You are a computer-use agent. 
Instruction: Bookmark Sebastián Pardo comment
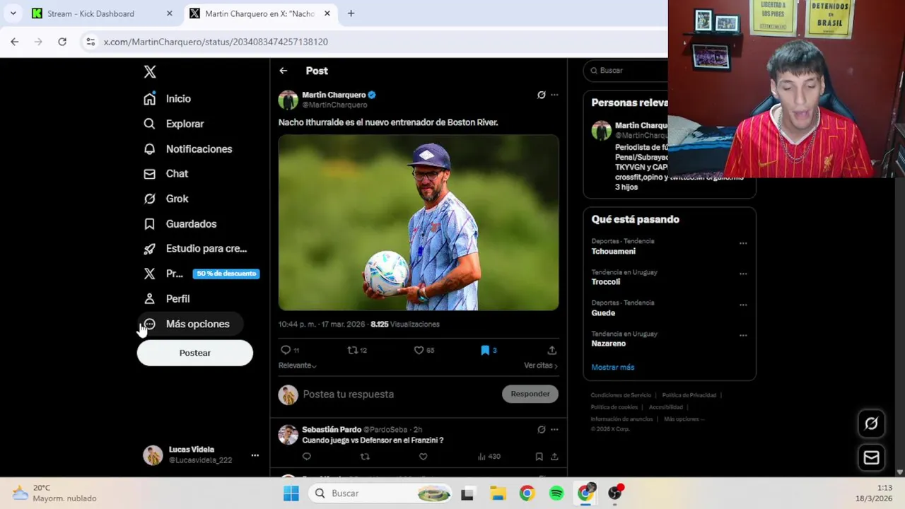[x=539, y=457]
